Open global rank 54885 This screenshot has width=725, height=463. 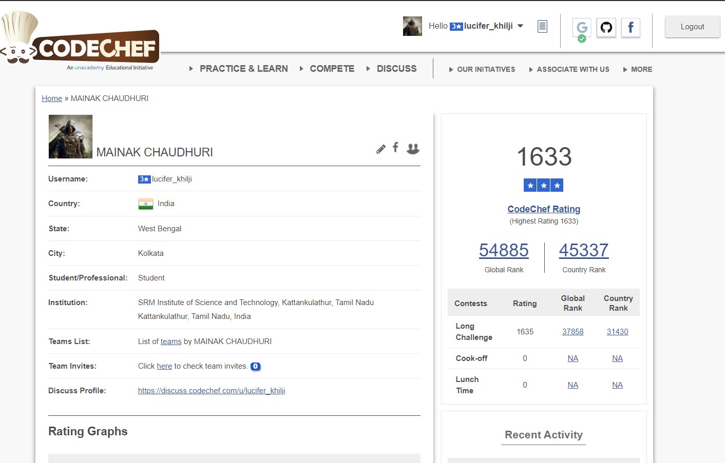coord(504,250)
